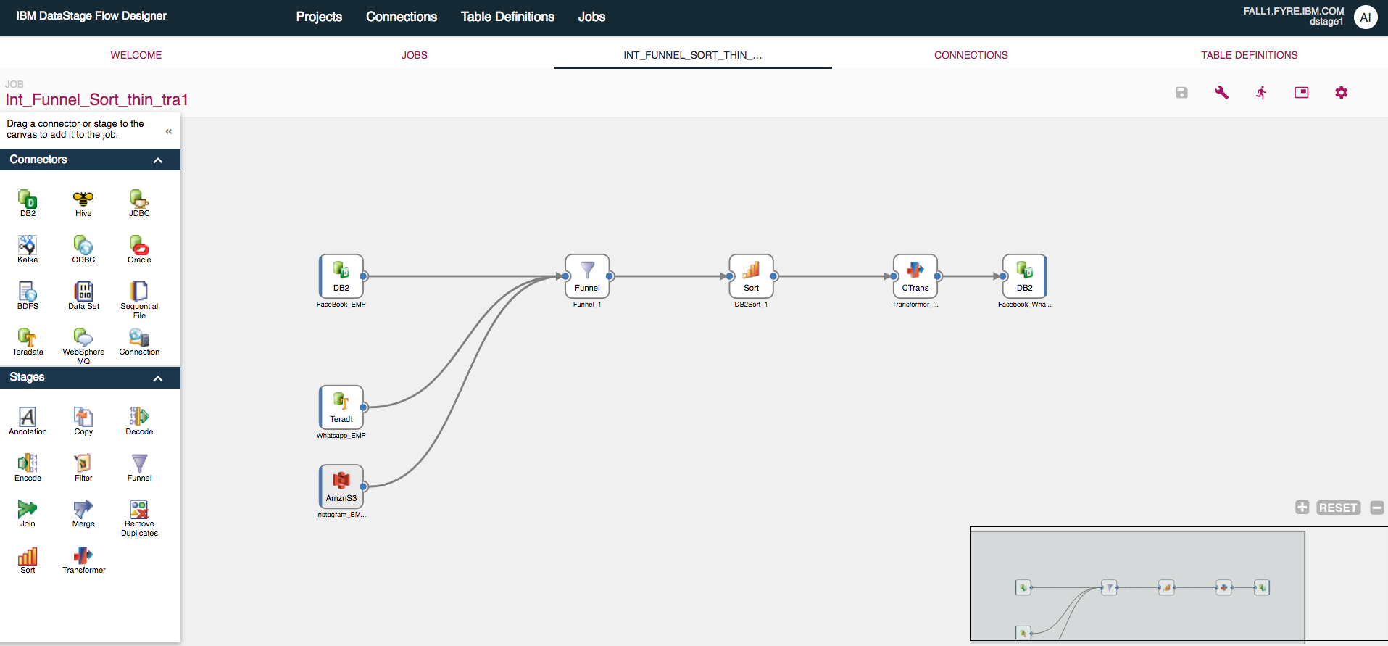
Task: Open job settings gear icon
Action: (1342, 93)
